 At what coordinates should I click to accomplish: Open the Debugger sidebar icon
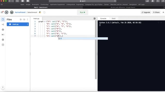(x=3, y=35)
